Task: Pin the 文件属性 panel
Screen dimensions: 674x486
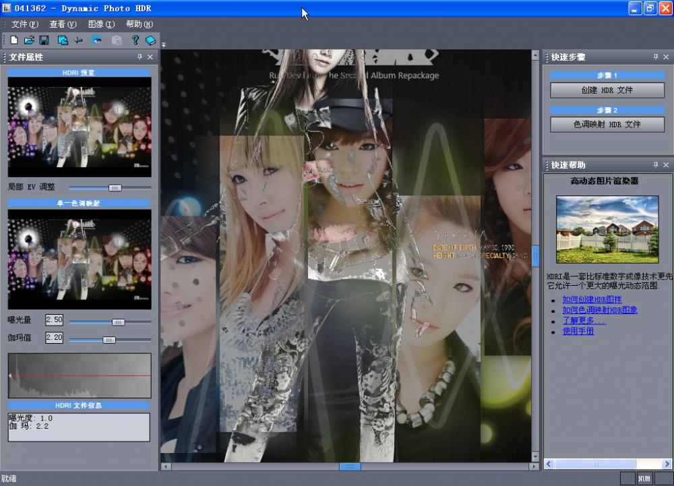Action: pos(140,57)
